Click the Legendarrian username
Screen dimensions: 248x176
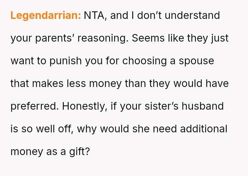(45, 15)
